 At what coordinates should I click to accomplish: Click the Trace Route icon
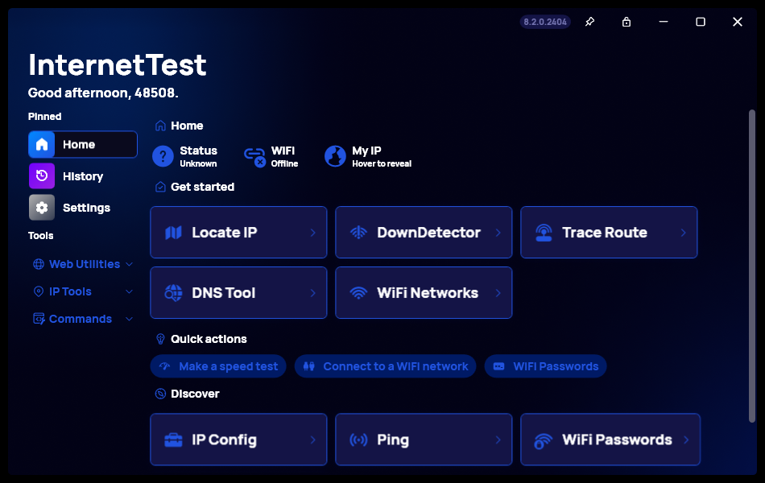click(x=544, y=233)
